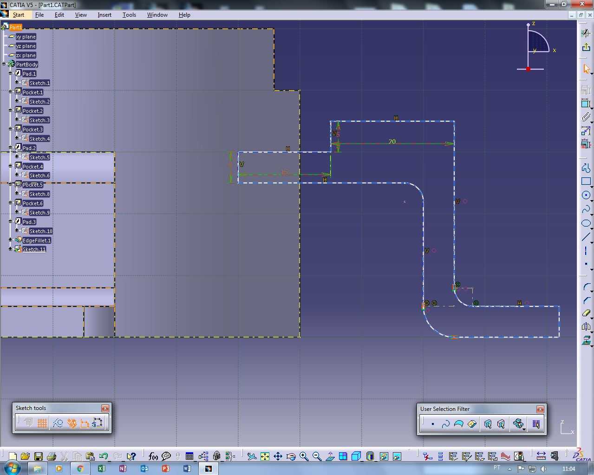The image size is (594, 475).
Task: Collapse the Pad.1 tree node
Action: 10,73
